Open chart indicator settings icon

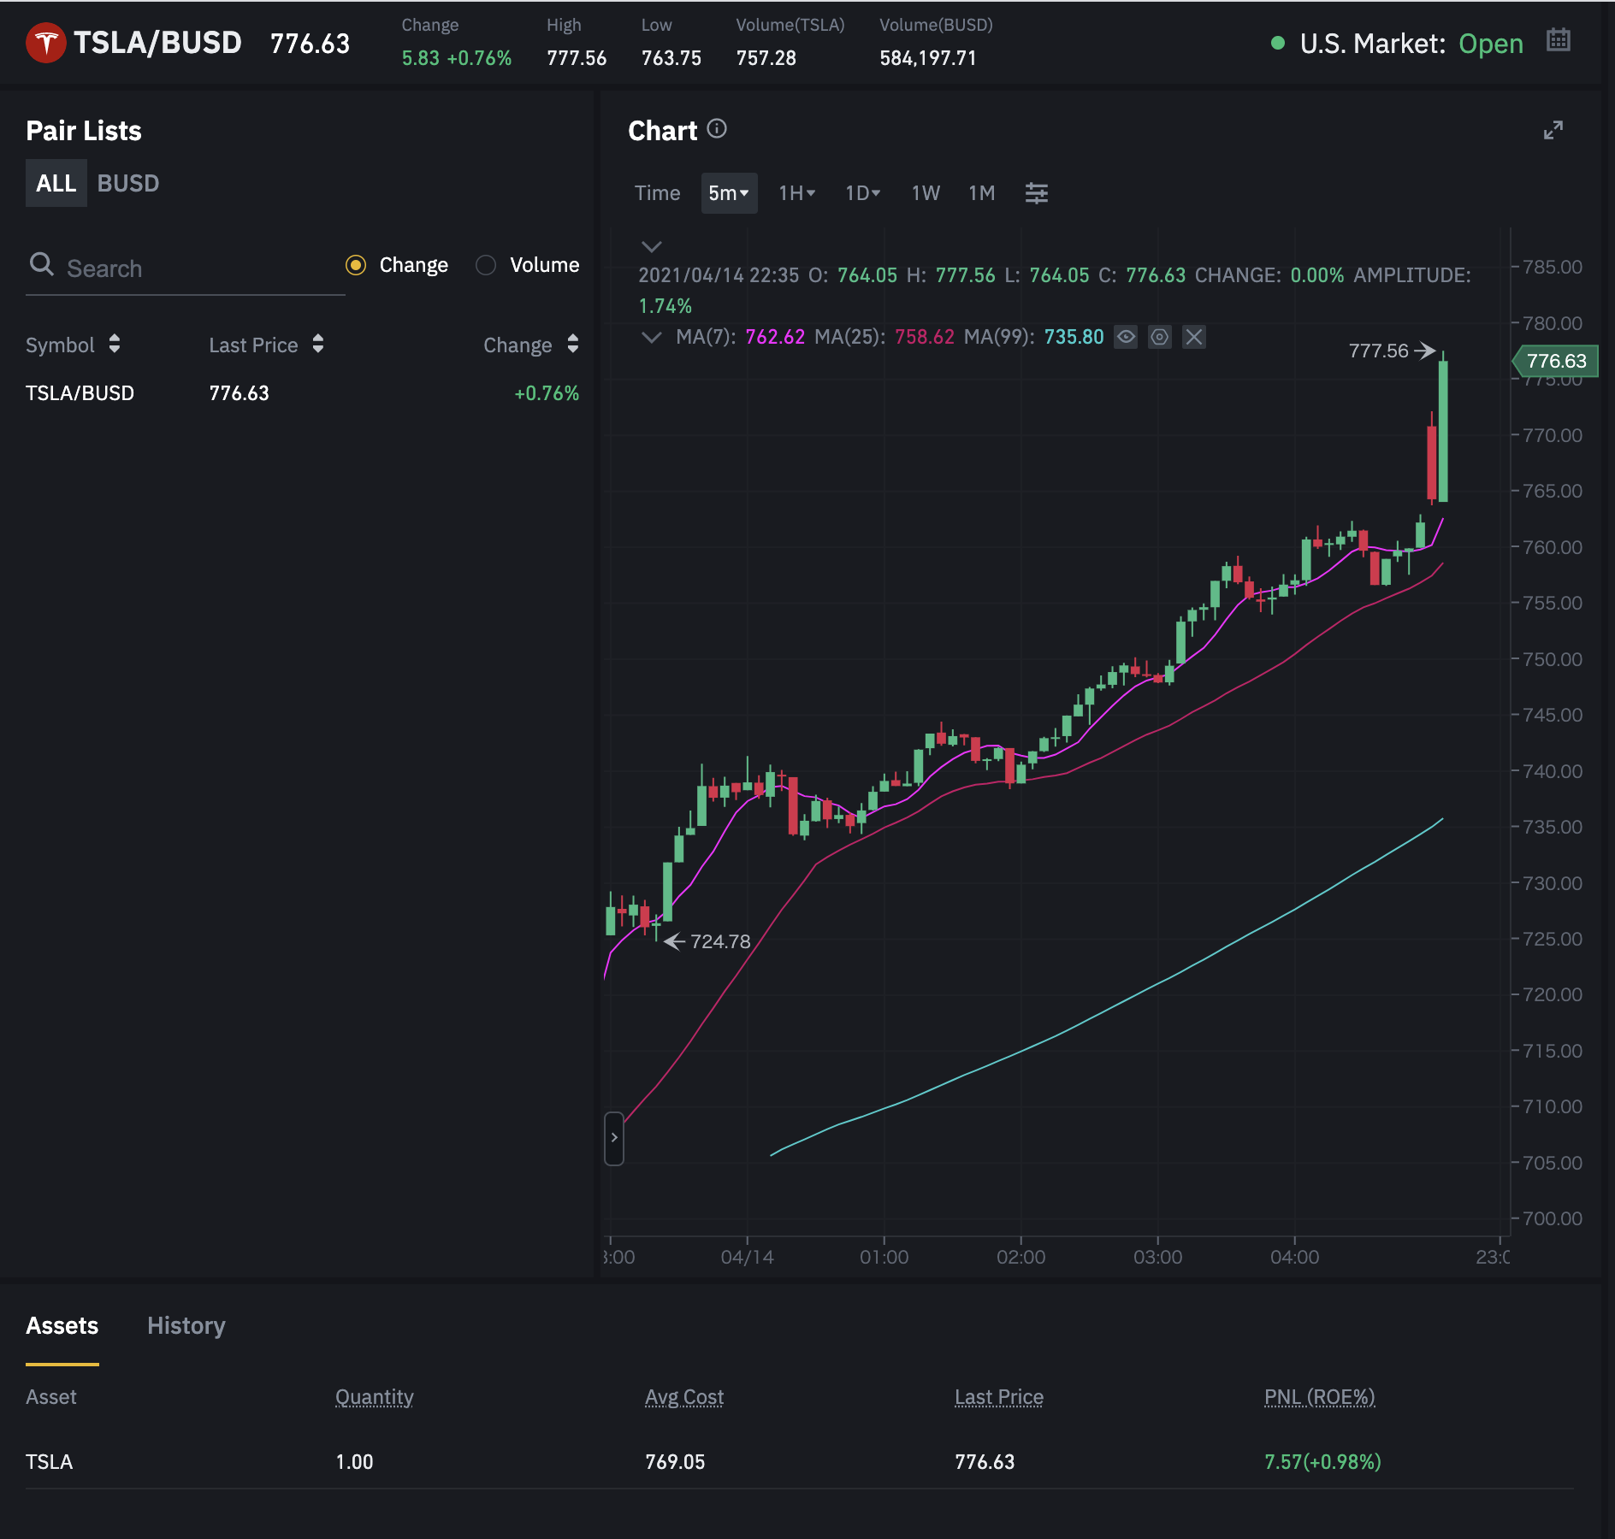(1037, 193)
